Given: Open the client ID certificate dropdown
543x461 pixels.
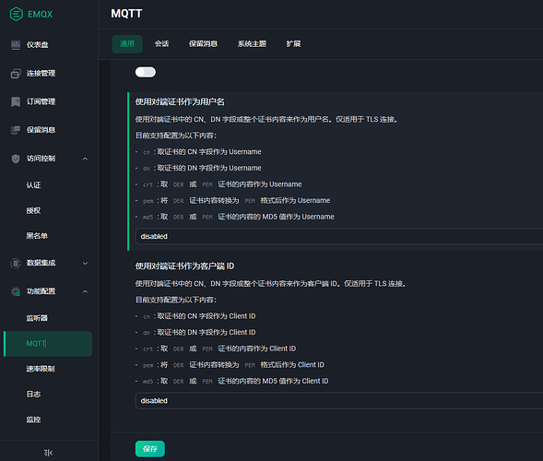Looking at the screenshot, I should (x=339, y=401).
